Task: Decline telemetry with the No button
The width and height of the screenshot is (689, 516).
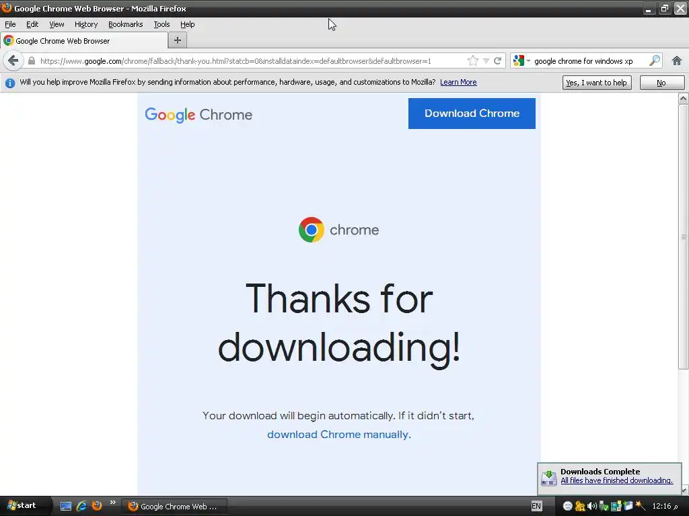Action: pos(661,83)
